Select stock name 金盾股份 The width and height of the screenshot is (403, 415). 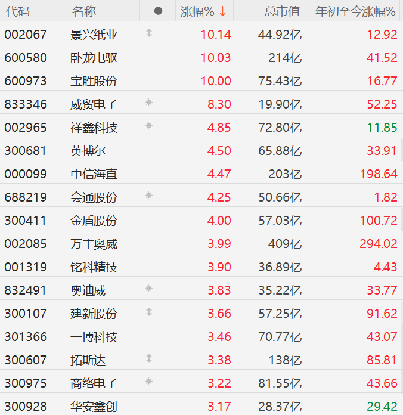click(94, 221)
